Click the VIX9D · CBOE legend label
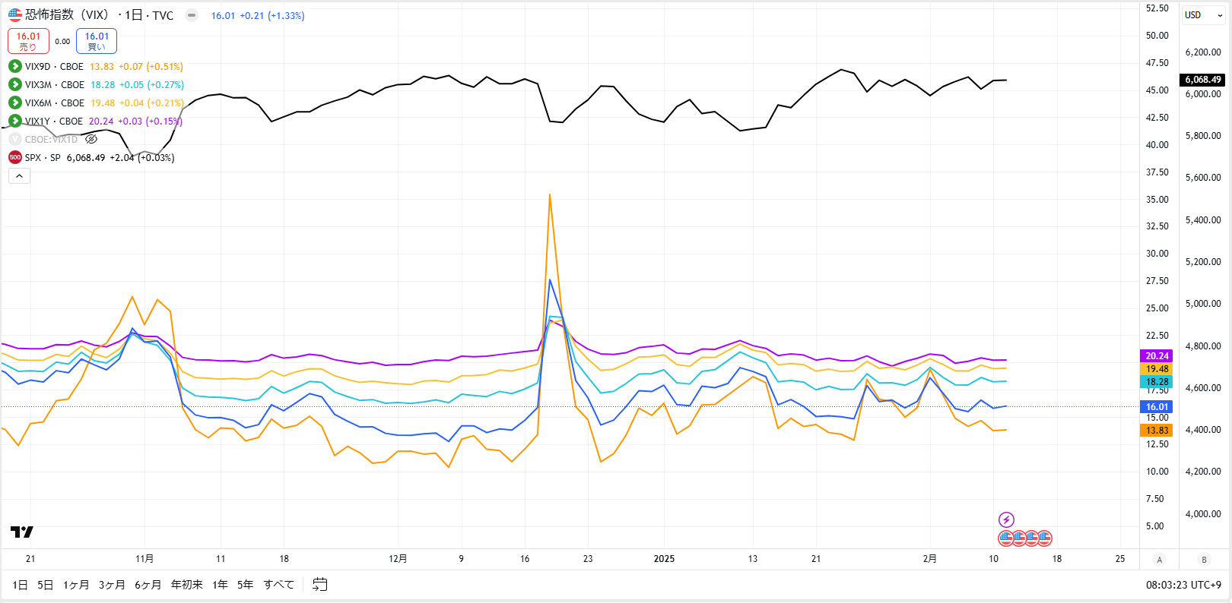This screenshot has height=603, width=1232. tap(54, 67)
